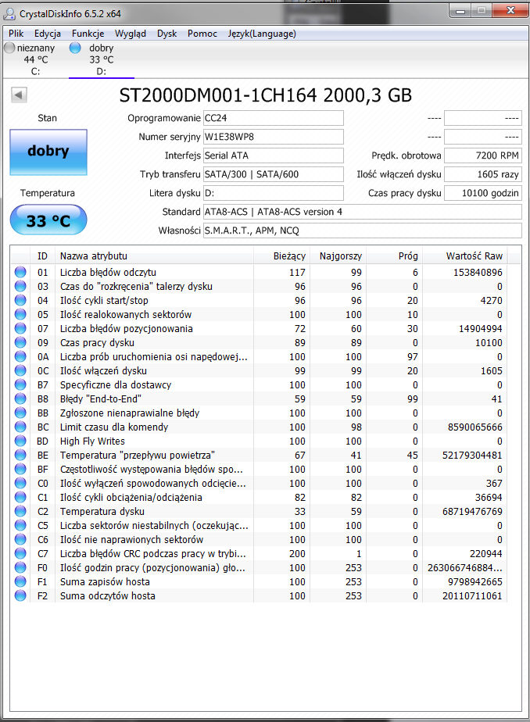Image resolution: width=530 pixels, height=722 pixels.
Task: Click status orb for attribute 09 power-on hours
Action: pos(20,342)
